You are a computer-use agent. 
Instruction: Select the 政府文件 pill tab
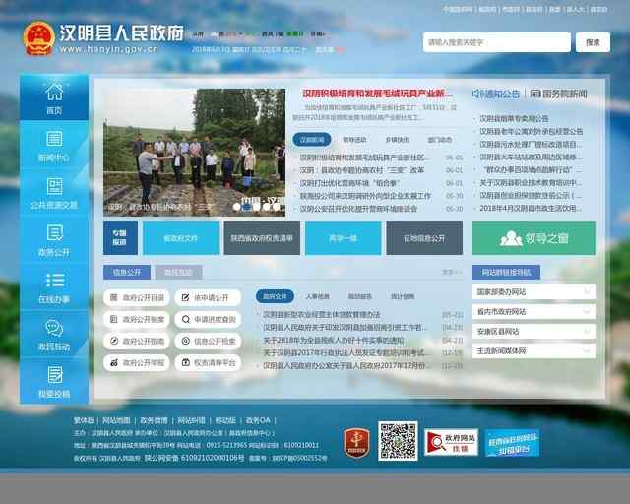275,296
